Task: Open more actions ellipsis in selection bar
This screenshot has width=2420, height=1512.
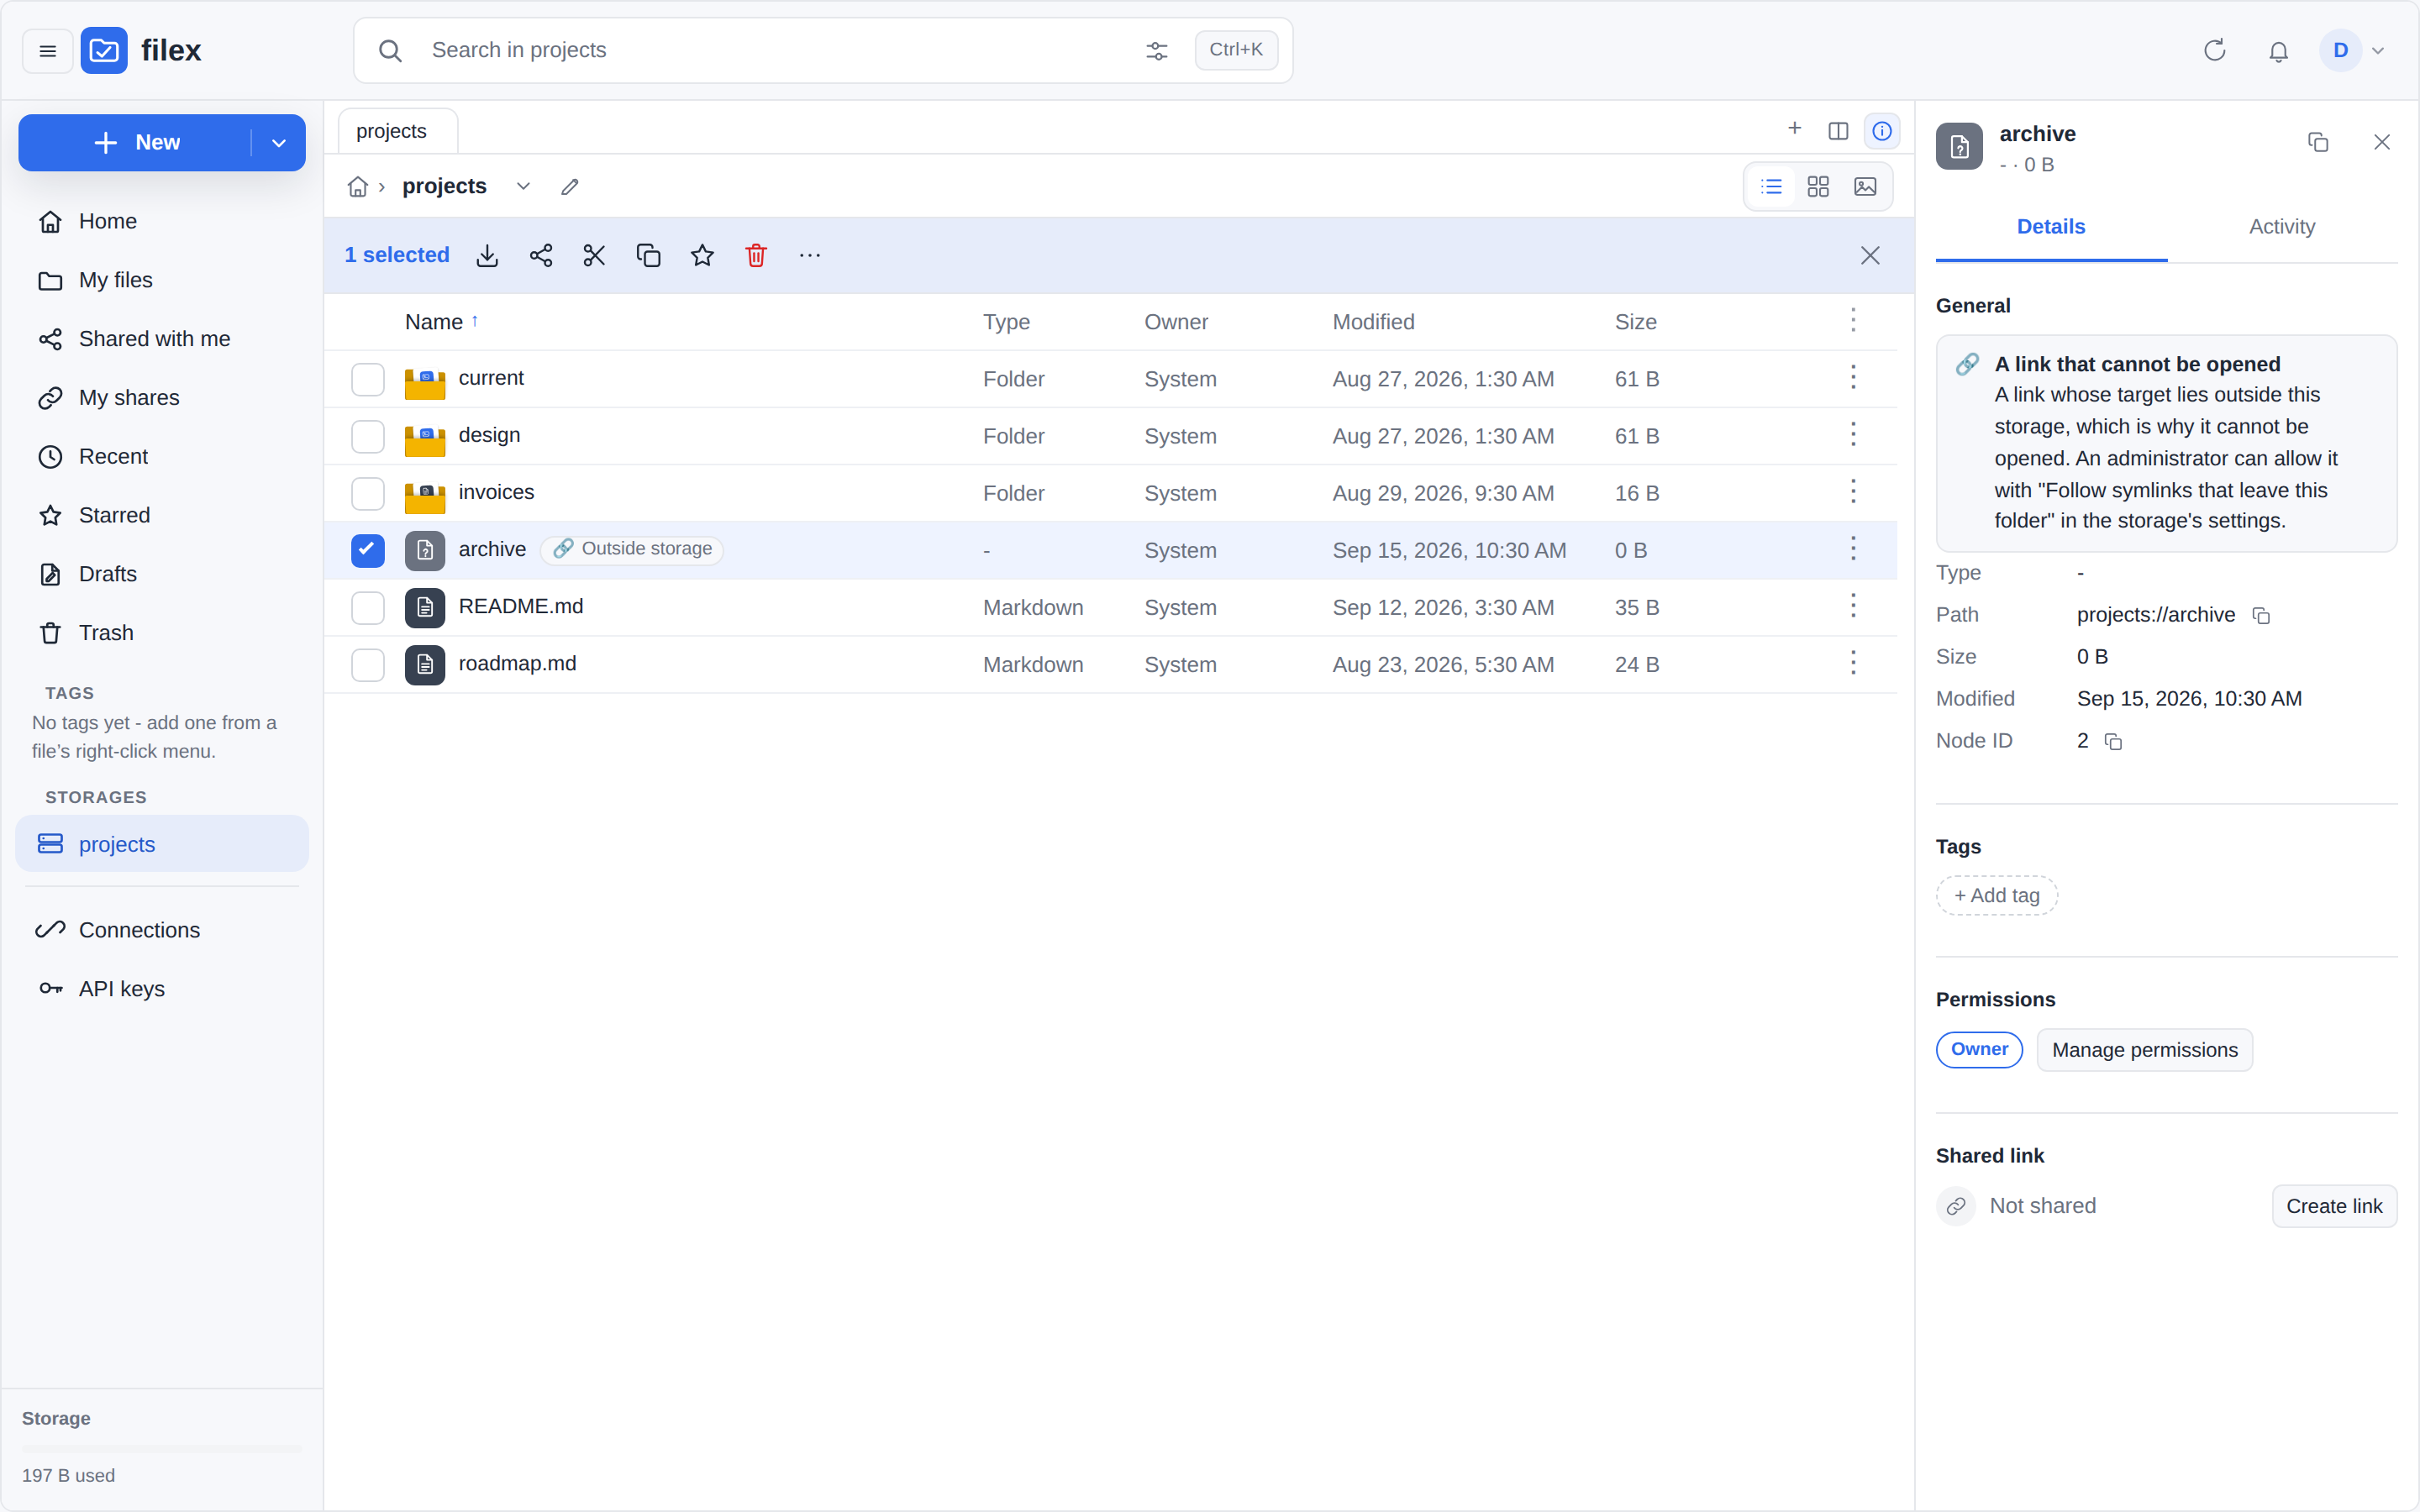Action: 810,256
